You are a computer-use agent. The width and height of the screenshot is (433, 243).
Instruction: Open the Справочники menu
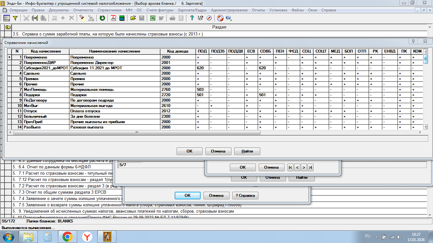tap(109, 10)
